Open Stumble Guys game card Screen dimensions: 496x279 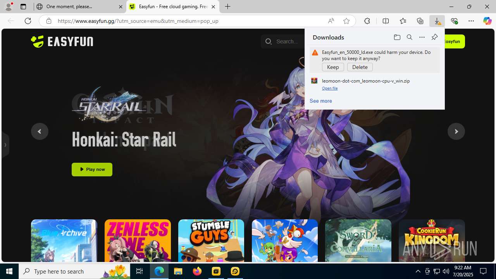click(211, 241)
